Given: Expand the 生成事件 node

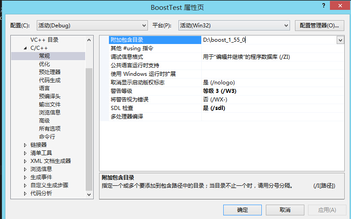Looking at the screenshot, I should click(x=25, y=177).
